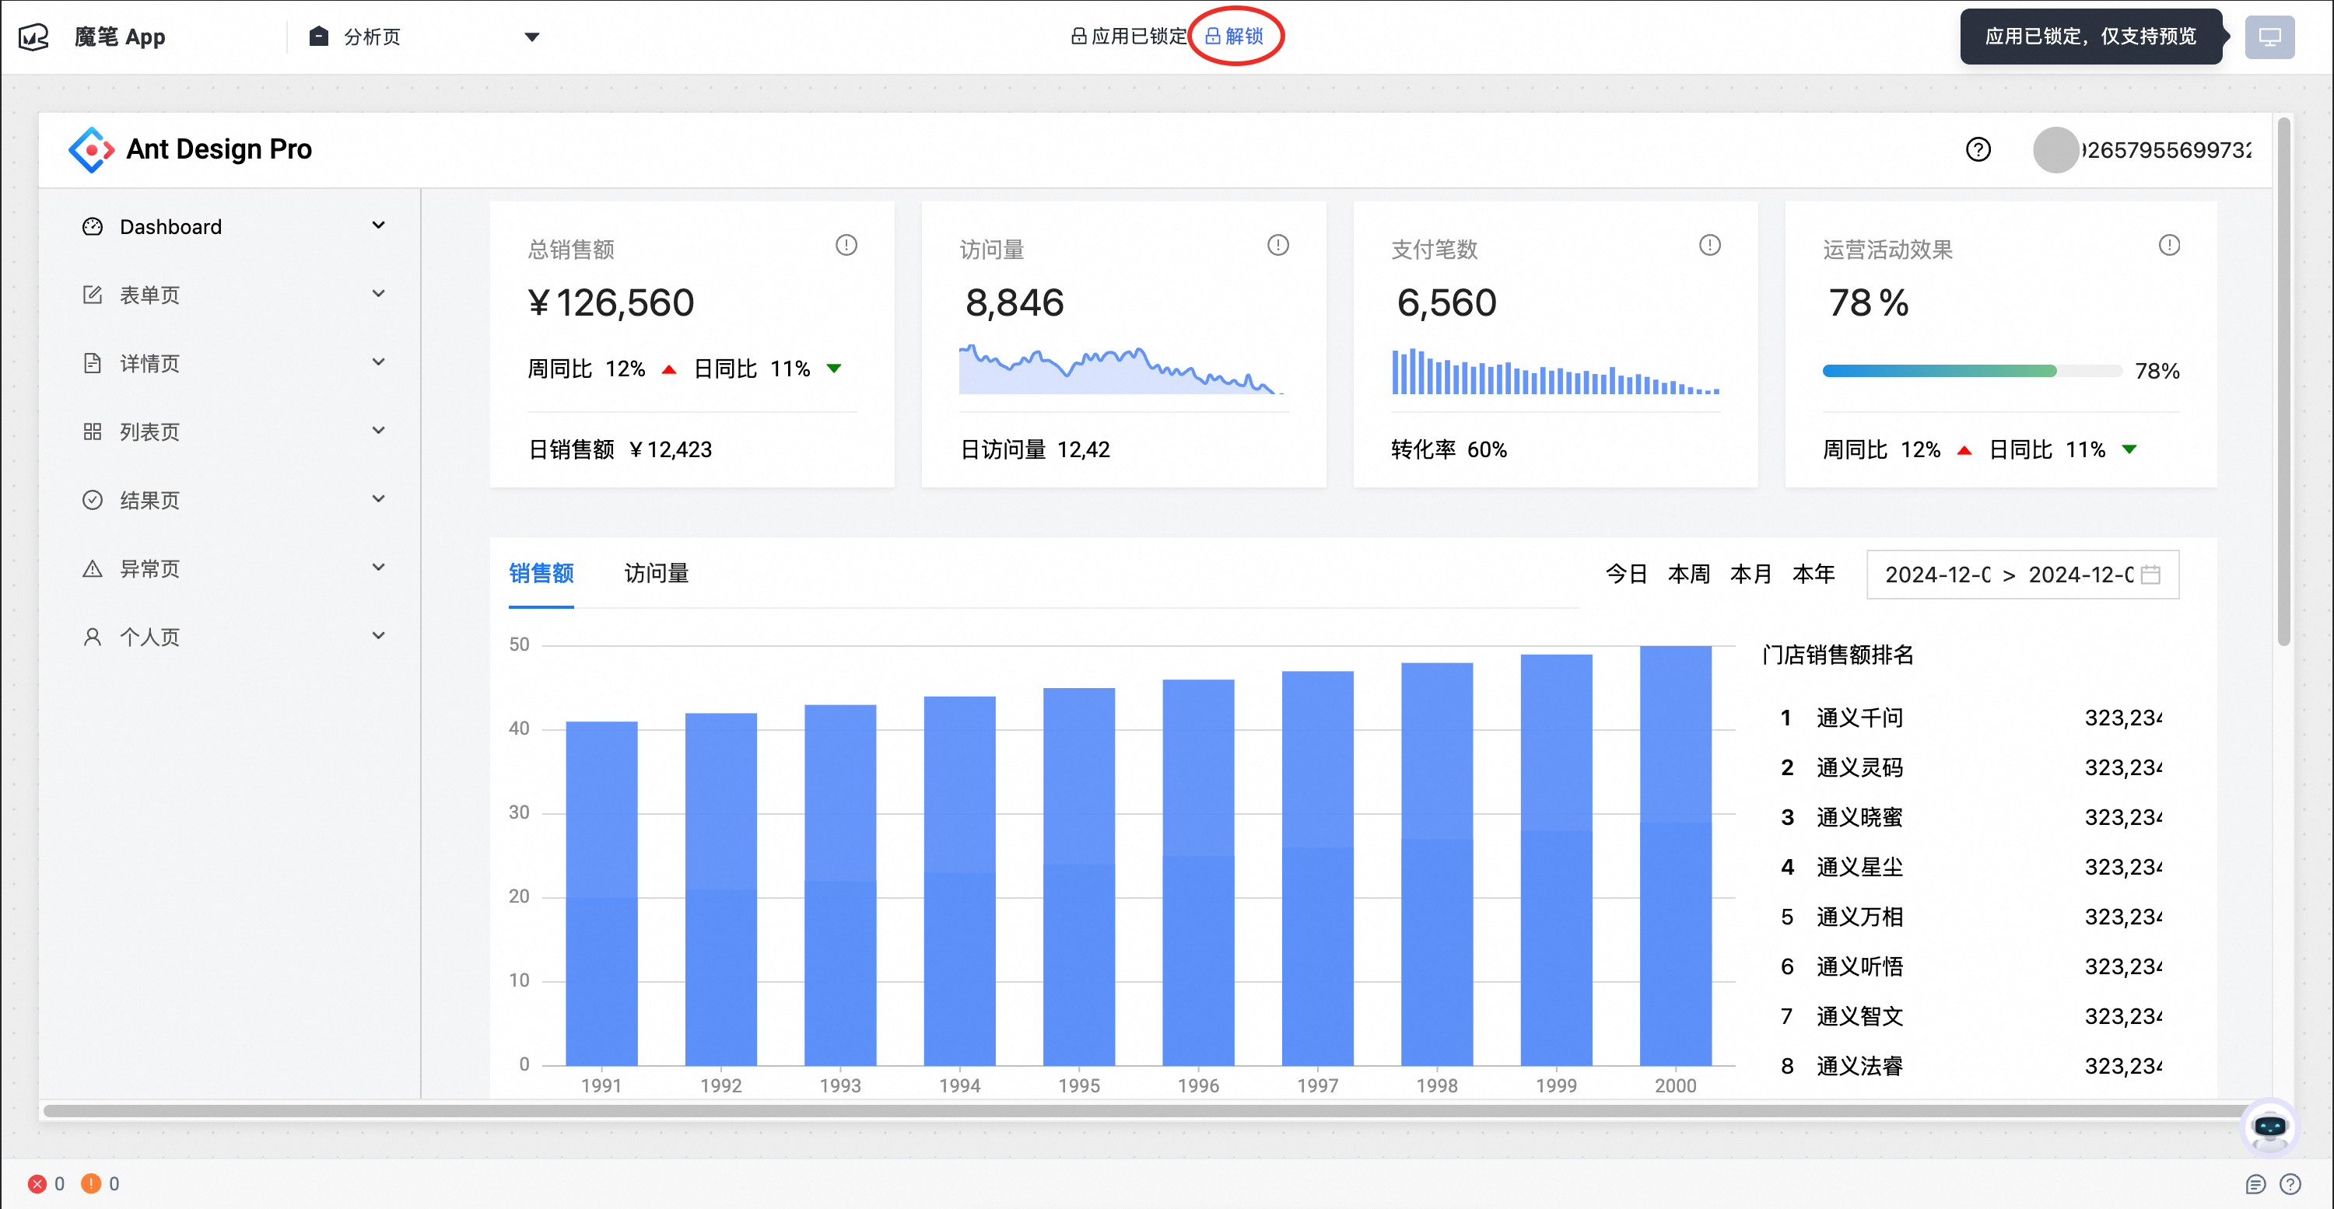
Task: Select the 本年 time range
Action: [1814, 574]
